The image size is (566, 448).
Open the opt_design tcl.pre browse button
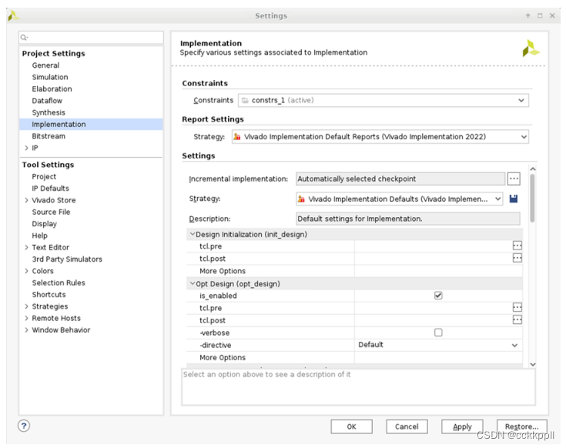(517, 308)
